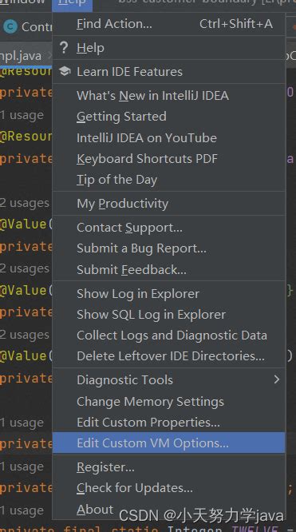Image resolution: width=296 pixels, height=532 pixels.
Task: Choose Change Memory Settings
Action: coord(169,402)
